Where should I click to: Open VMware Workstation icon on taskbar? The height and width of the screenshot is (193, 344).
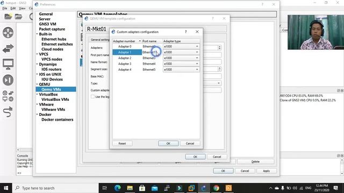[191, 188]
